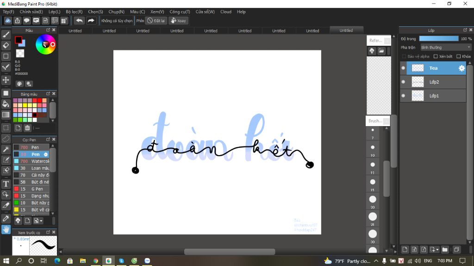This screenshot has width=474, height=266.
Task: Adjust the Độ trong opacity slider
Action: [439, 39]
